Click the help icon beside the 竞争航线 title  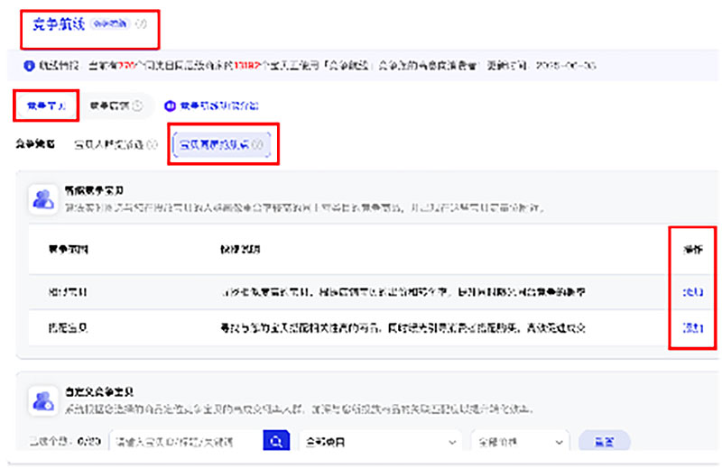click(x=141, y=23)
